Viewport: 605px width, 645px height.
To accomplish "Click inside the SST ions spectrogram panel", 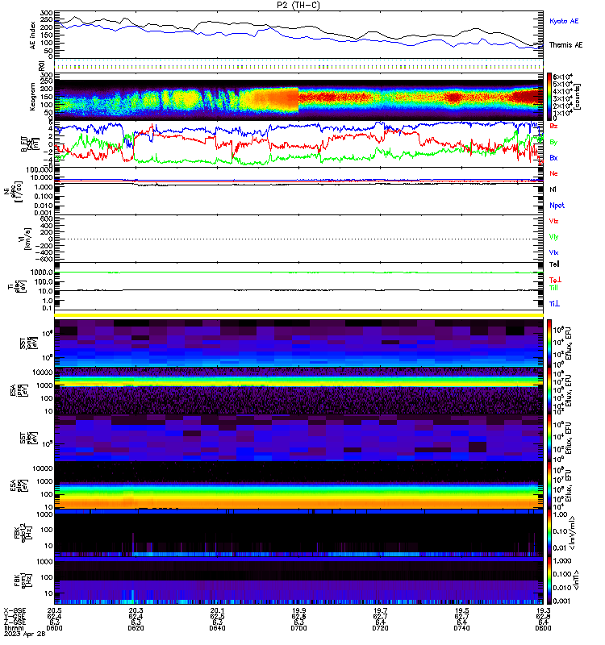I will point(298,343).
